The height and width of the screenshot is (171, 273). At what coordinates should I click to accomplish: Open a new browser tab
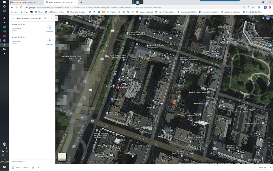pos(81,2)
